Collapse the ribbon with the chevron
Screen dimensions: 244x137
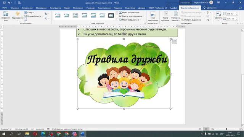point(241,24)
